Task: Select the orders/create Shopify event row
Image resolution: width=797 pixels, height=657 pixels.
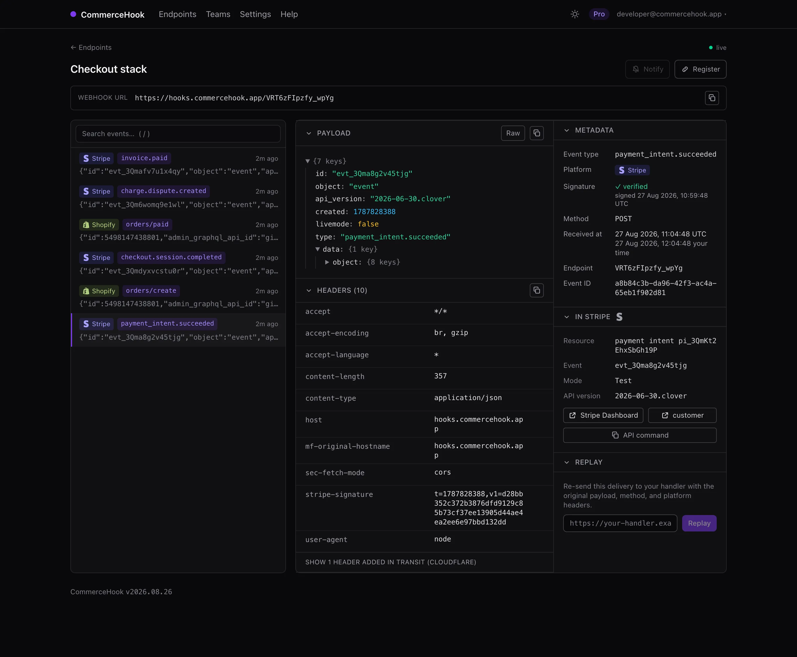Action: [178, 297]
